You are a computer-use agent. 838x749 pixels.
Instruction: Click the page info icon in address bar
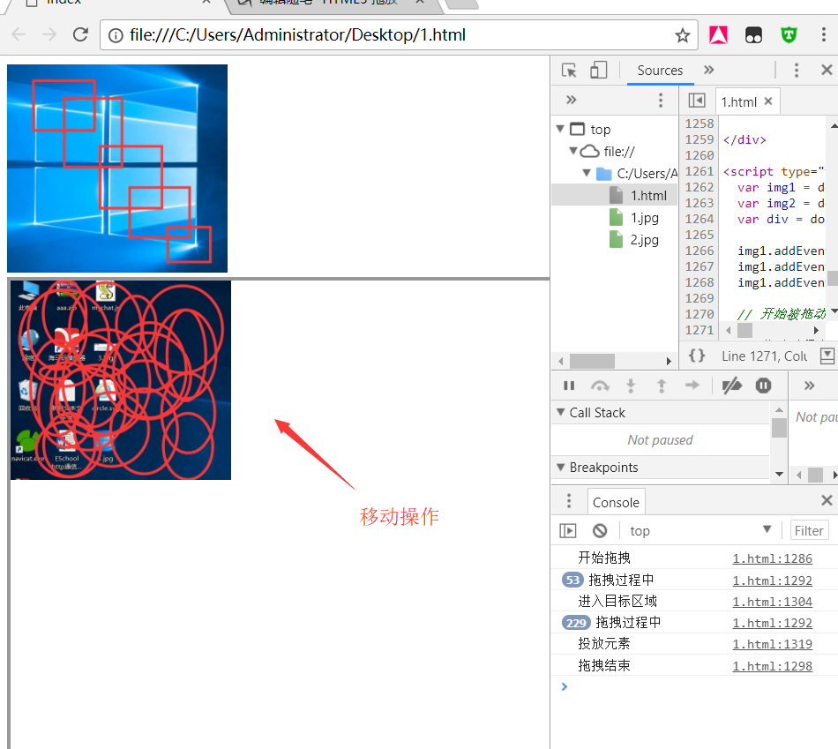[x=116, y=35]
